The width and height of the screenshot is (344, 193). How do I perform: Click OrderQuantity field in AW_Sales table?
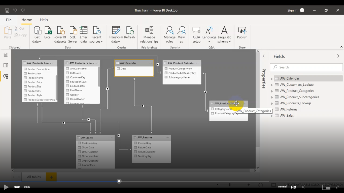click(90, 161)
